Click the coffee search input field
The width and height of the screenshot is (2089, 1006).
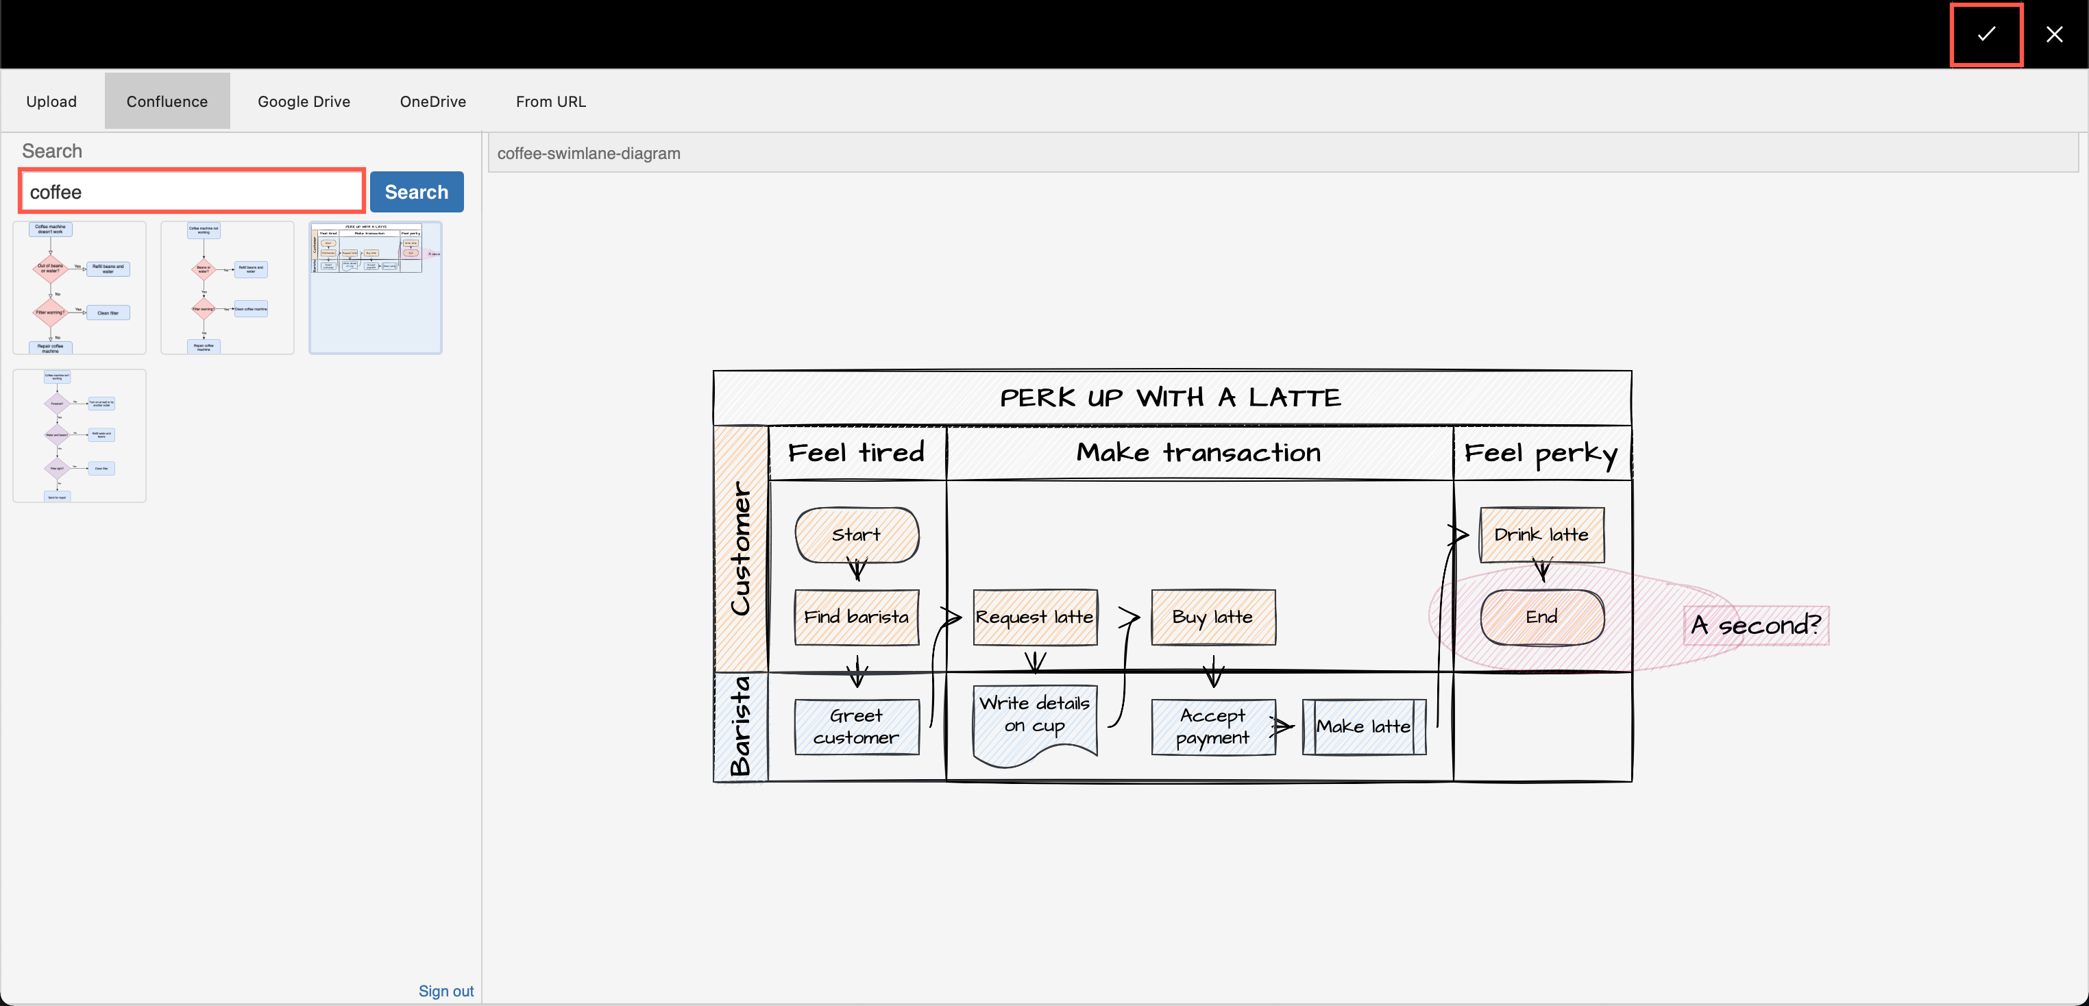tap(191, 191)
